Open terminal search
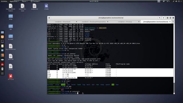The height and width of the screenshot is (103, 183). tap(160, 18)
